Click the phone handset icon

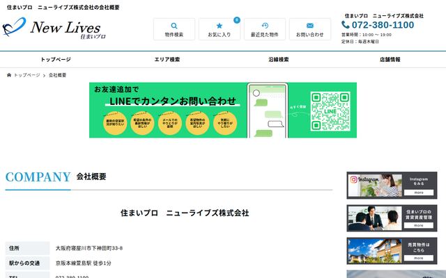tap(346, 25)
